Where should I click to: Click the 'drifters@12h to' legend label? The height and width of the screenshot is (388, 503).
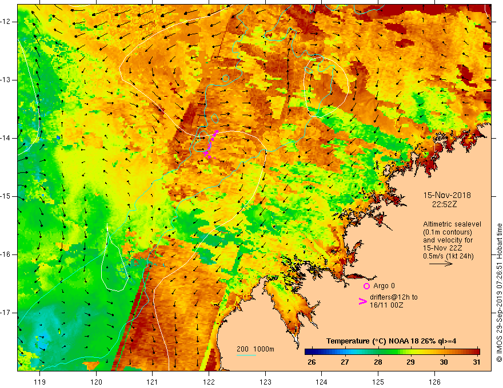click(x=394, y=297)
